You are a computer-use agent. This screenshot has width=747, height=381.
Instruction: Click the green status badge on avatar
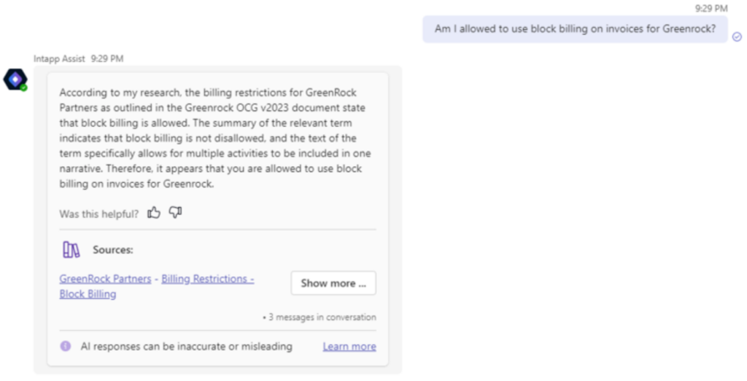pyautogui.click(x=24, y=87)
